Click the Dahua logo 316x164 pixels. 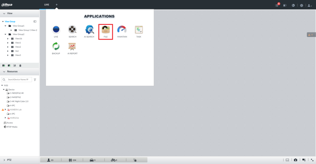[7, 5]
